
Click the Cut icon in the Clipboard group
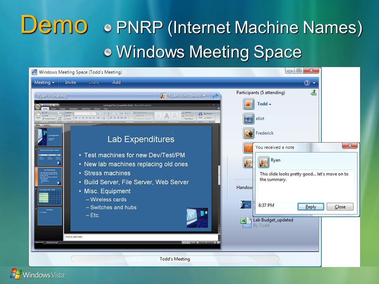pos(43,112)
